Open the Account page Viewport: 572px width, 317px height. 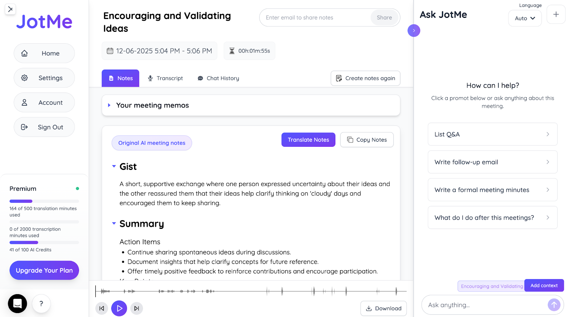[44, 102]
